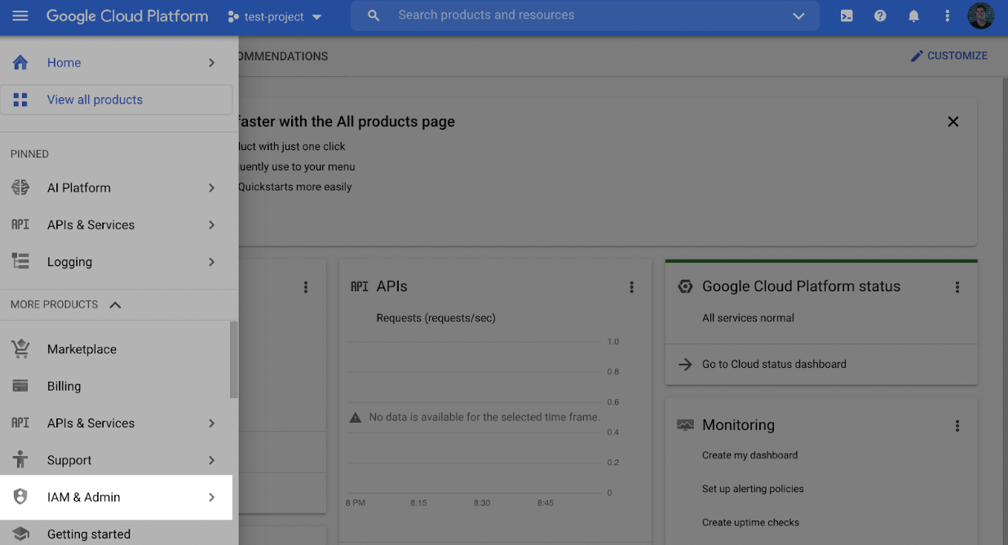Click the navigation menu scrollbar
1008x545 pixels.
(234, 360)
